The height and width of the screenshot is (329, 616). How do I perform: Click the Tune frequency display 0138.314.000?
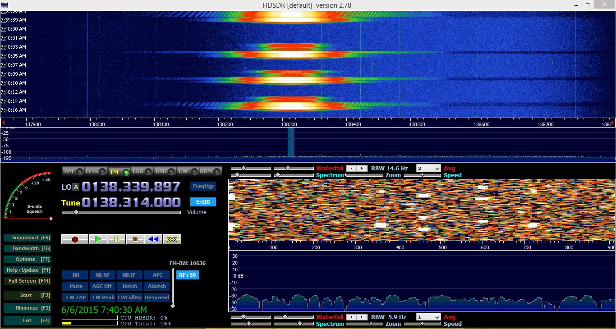point(131,202)
